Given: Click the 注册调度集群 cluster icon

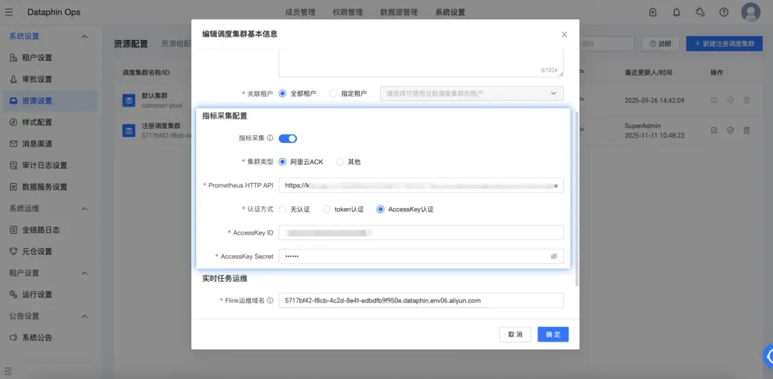Looking at the screenshot, I should (x=129, y=130).
